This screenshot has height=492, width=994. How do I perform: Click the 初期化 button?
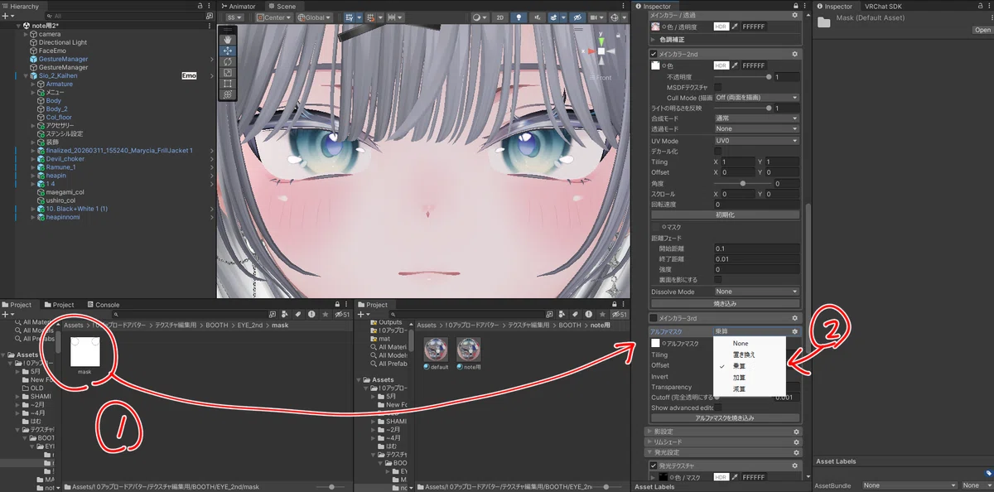(x=725, y=215)
